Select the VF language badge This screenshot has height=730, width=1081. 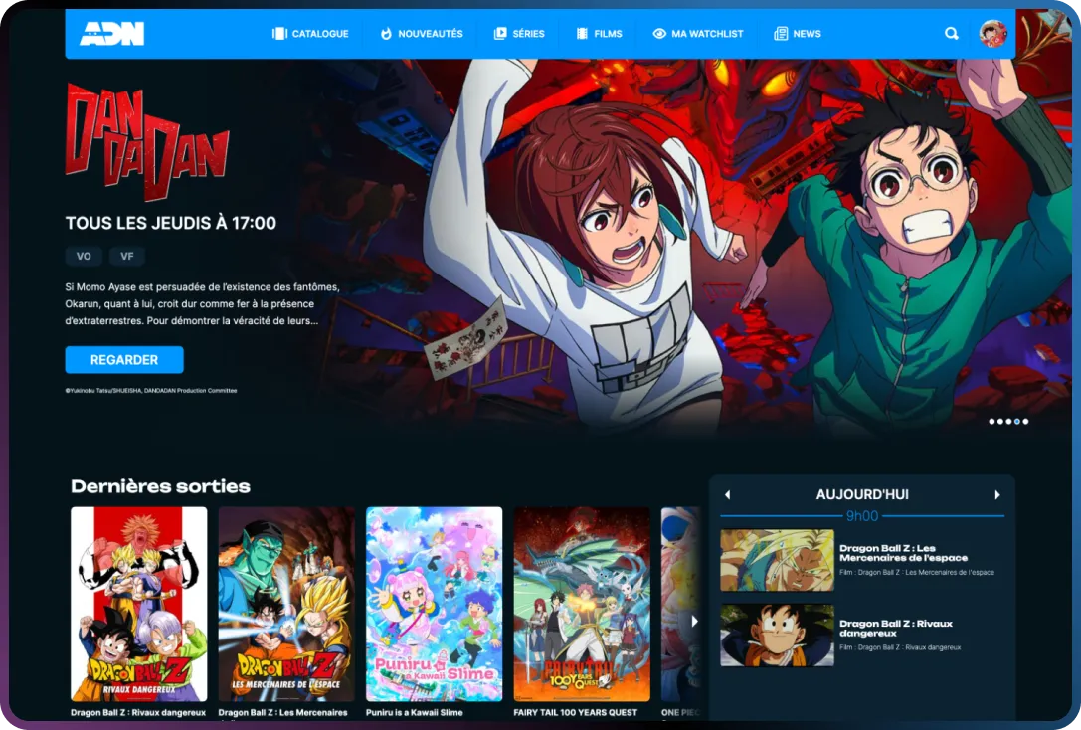[x=127, y=256]
